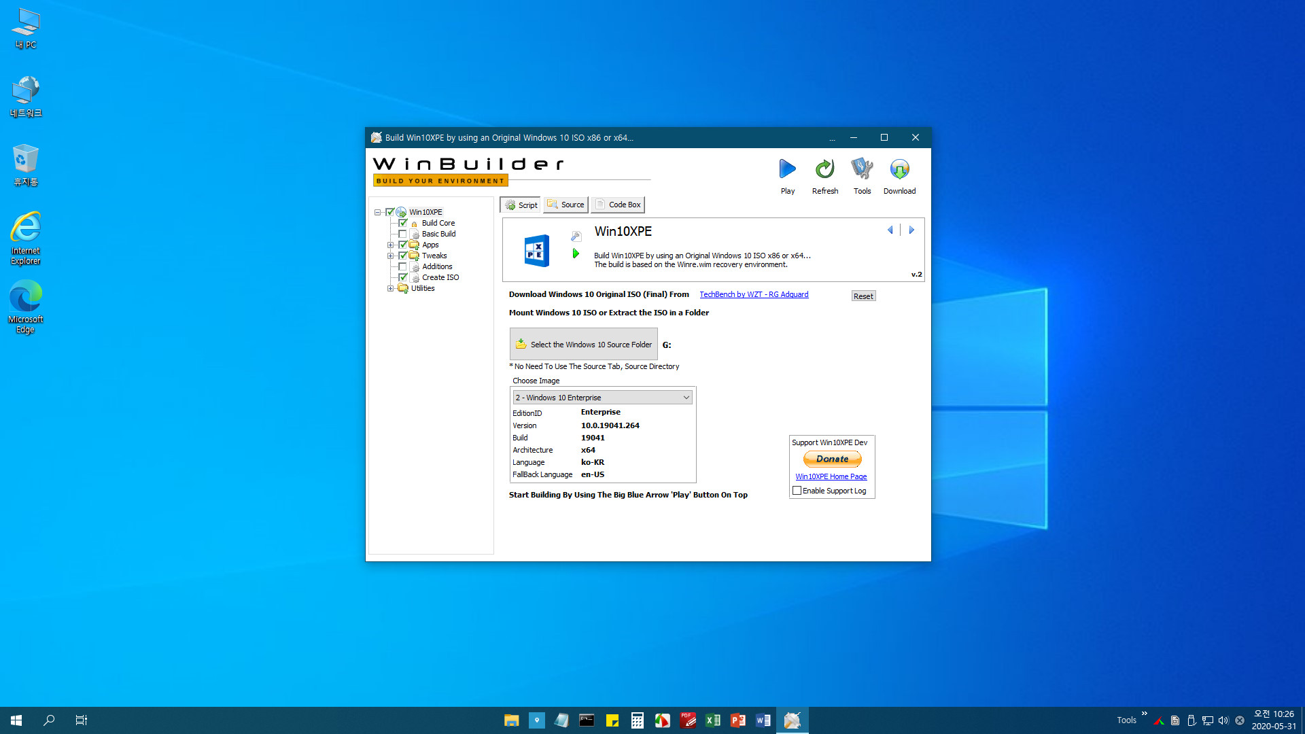This screenshot has height=734, width=1305.
Task: Collapse the Win10XPE root tree node
Action: point(377,212)
